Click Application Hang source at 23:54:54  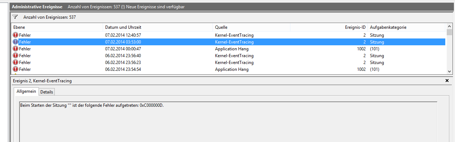pos(232,69)
